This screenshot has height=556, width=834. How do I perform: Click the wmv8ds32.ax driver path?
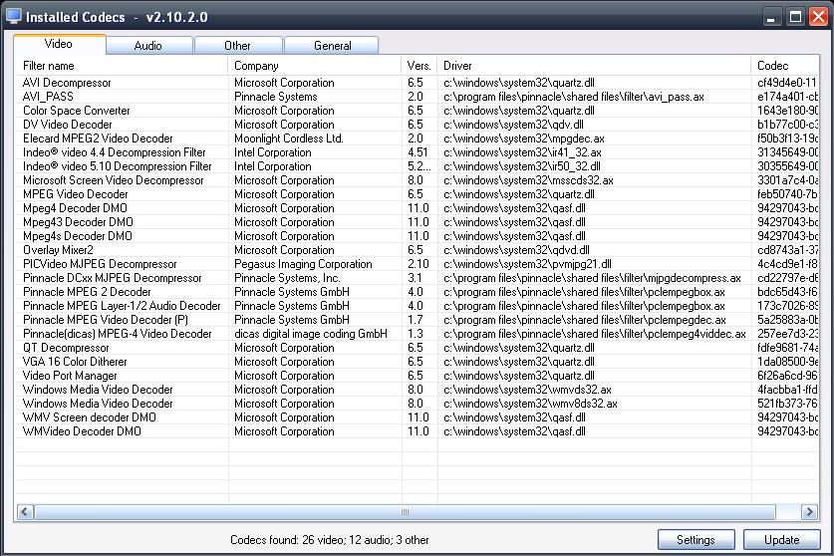point(530,404)
